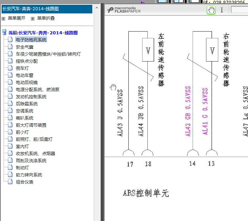Click the FlashPaper search input field
Image resolution: width=248 pixels, height=221 pixels.
click(239, 10)
